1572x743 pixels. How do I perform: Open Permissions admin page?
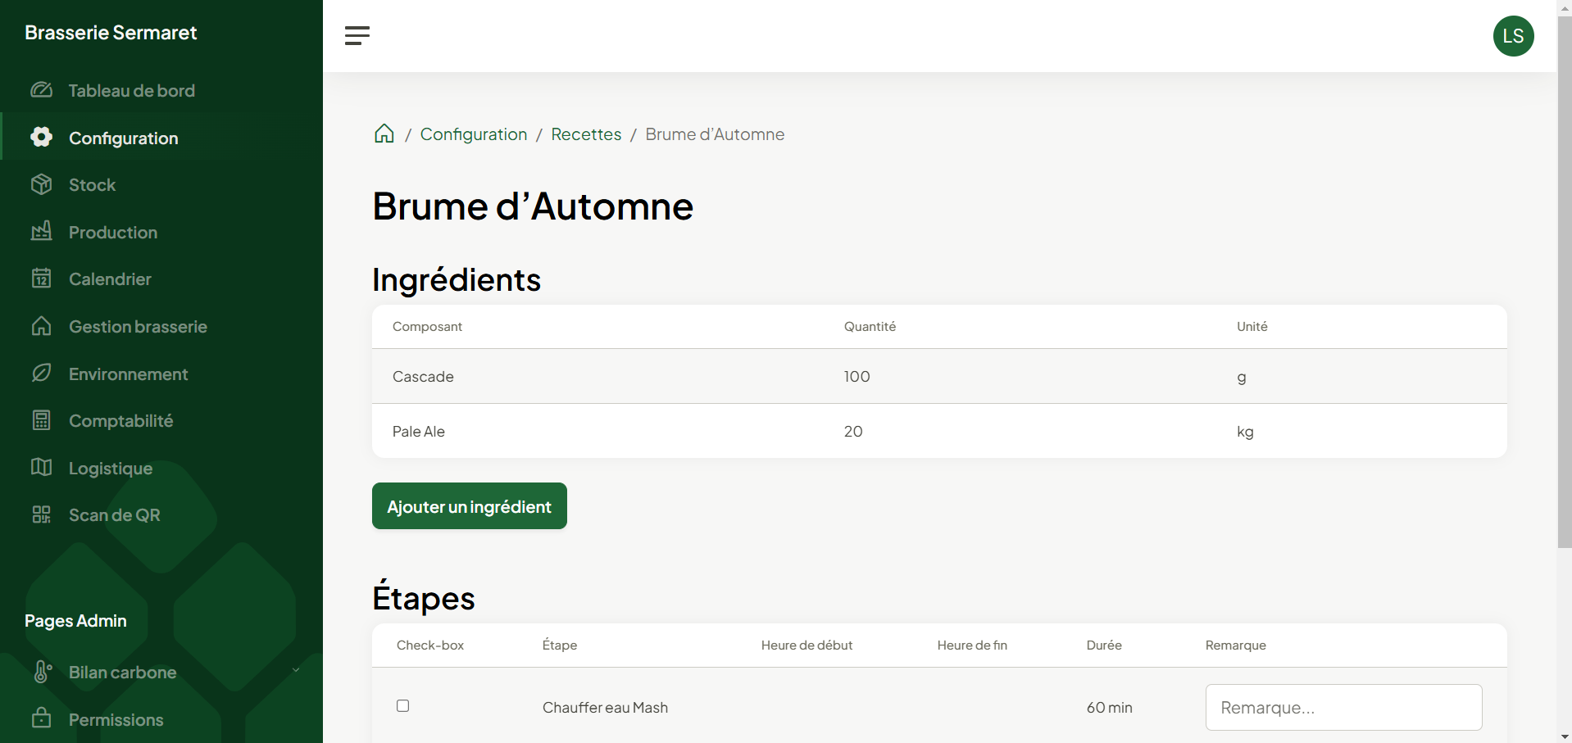pos(116,720)
